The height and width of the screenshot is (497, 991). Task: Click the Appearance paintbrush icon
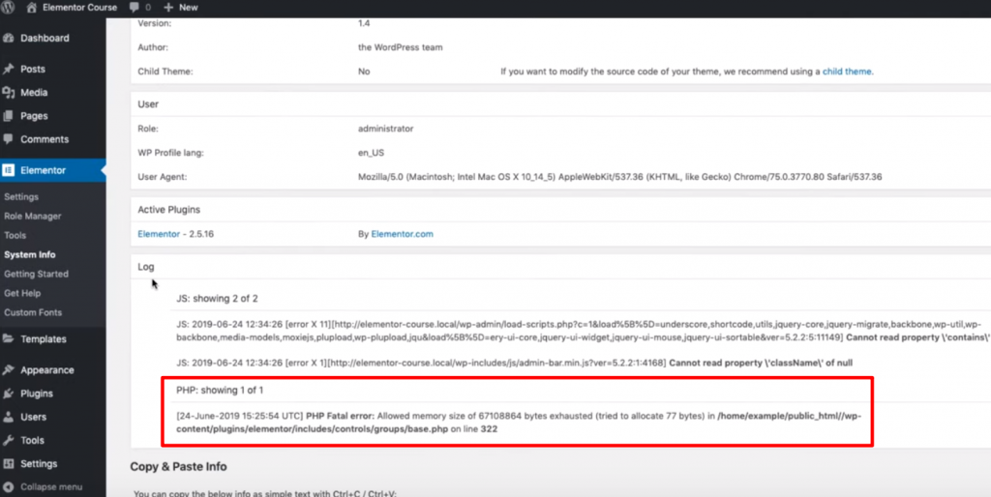pos(9,370)
